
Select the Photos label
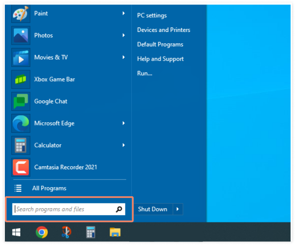[43, 35]
